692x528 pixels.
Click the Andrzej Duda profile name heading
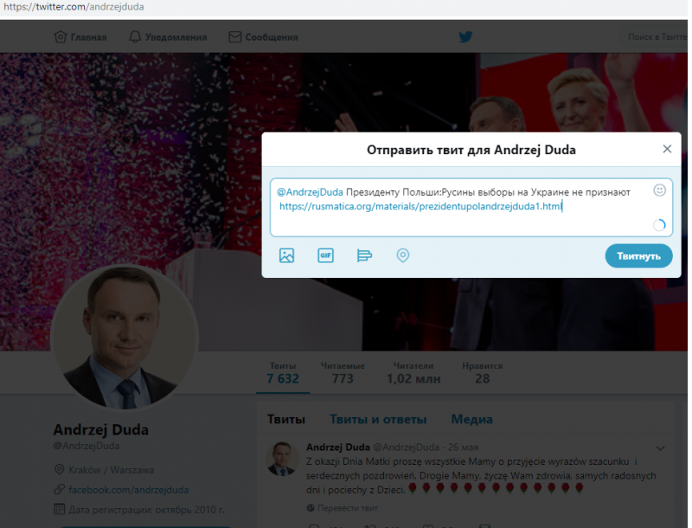(100, 429)
